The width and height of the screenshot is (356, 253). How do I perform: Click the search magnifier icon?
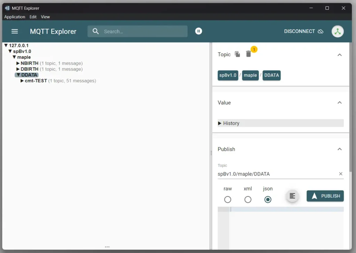96,31
